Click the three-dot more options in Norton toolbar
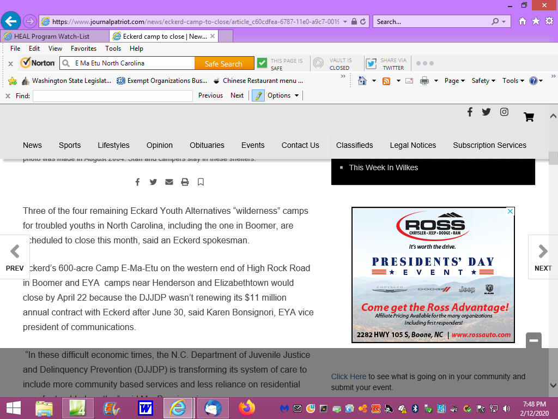Screen dimensions: 558x419 (x=425, y=63)
